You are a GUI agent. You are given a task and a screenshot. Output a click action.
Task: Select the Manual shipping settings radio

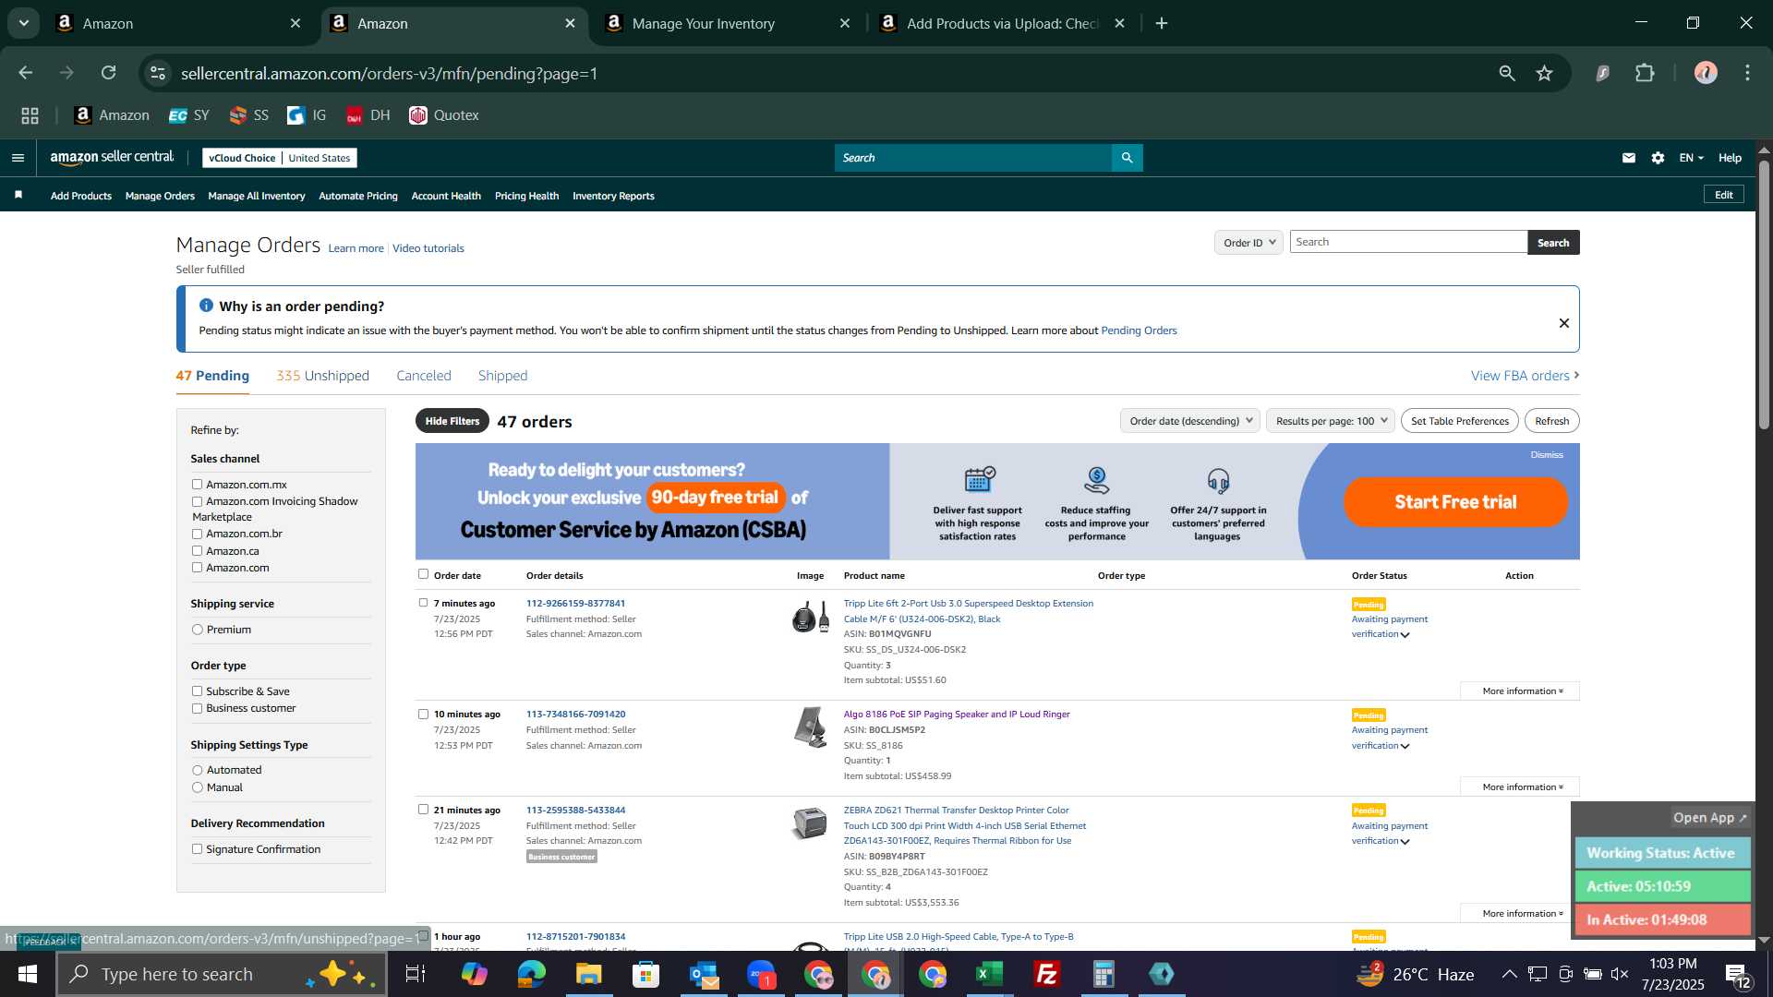click(197, 787)
